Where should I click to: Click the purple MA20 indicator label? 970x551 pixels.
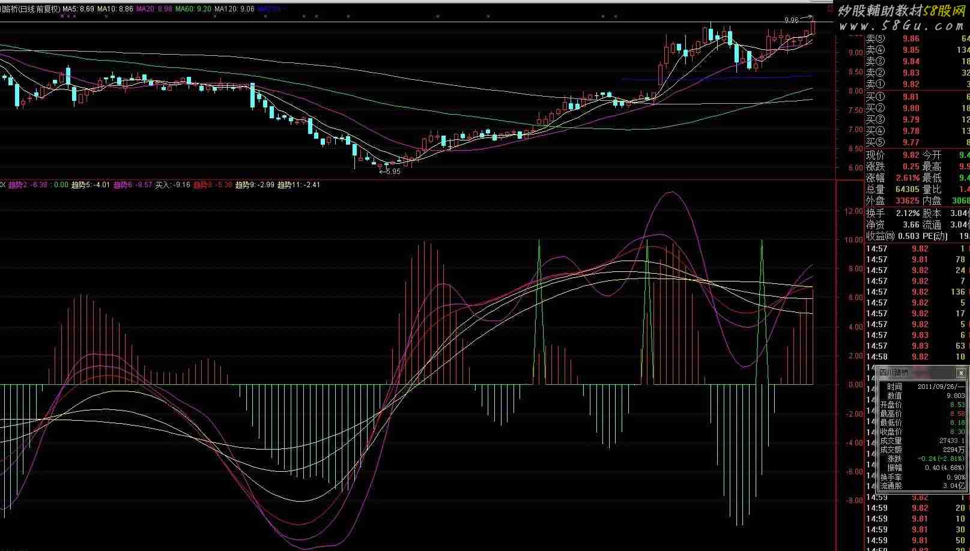click(154, 10)
